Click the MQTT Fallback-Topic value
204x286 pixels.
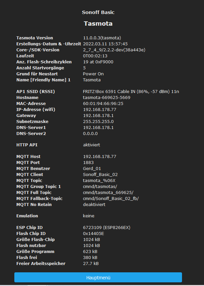(111, 199)
